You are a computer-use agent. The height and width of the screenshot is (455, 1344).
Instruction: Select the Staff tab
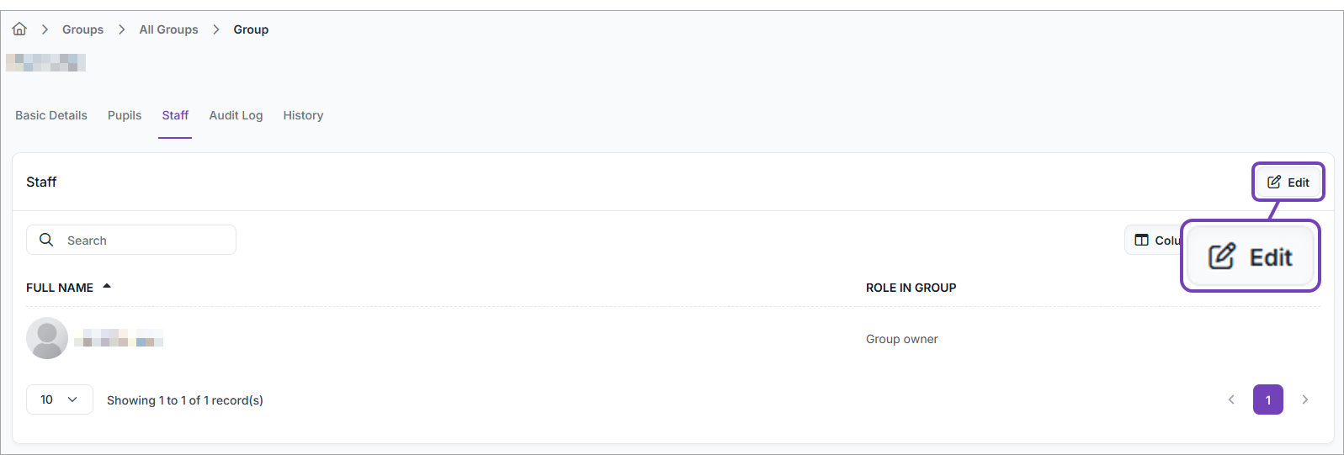point(175,115)
